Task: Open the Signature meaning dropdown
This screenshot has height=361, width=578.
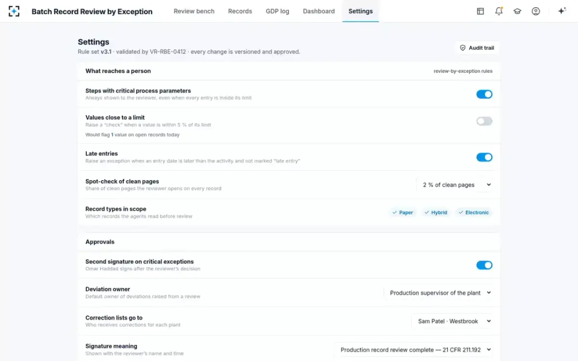Action: (415, 350)
